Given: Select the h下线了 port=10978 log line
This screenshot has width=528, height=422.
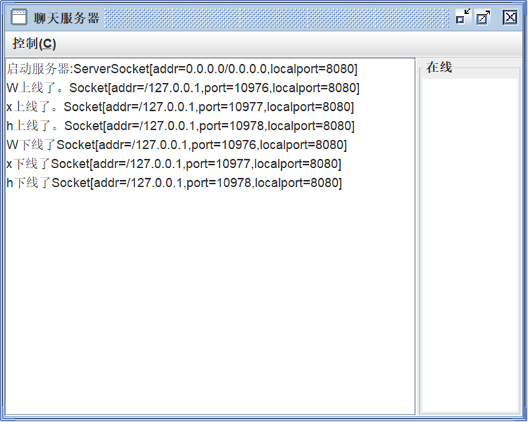Looking at the screenshot, I should click(174, 182).
